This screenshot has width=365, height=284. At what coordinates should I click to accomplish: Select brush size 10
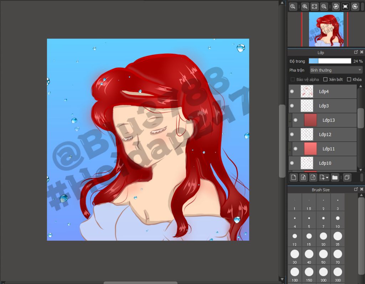coord(338,220)
